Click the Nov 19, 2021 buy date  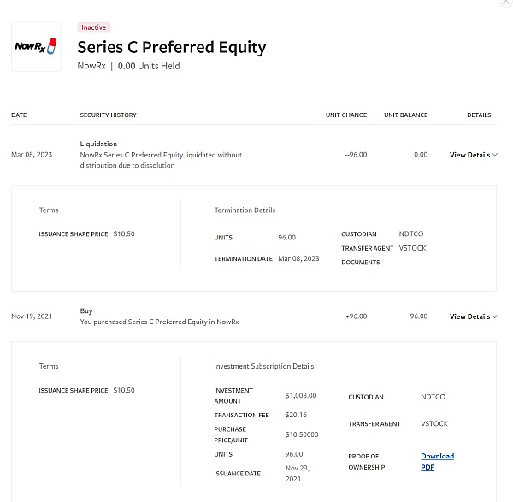tap(32, 316)
